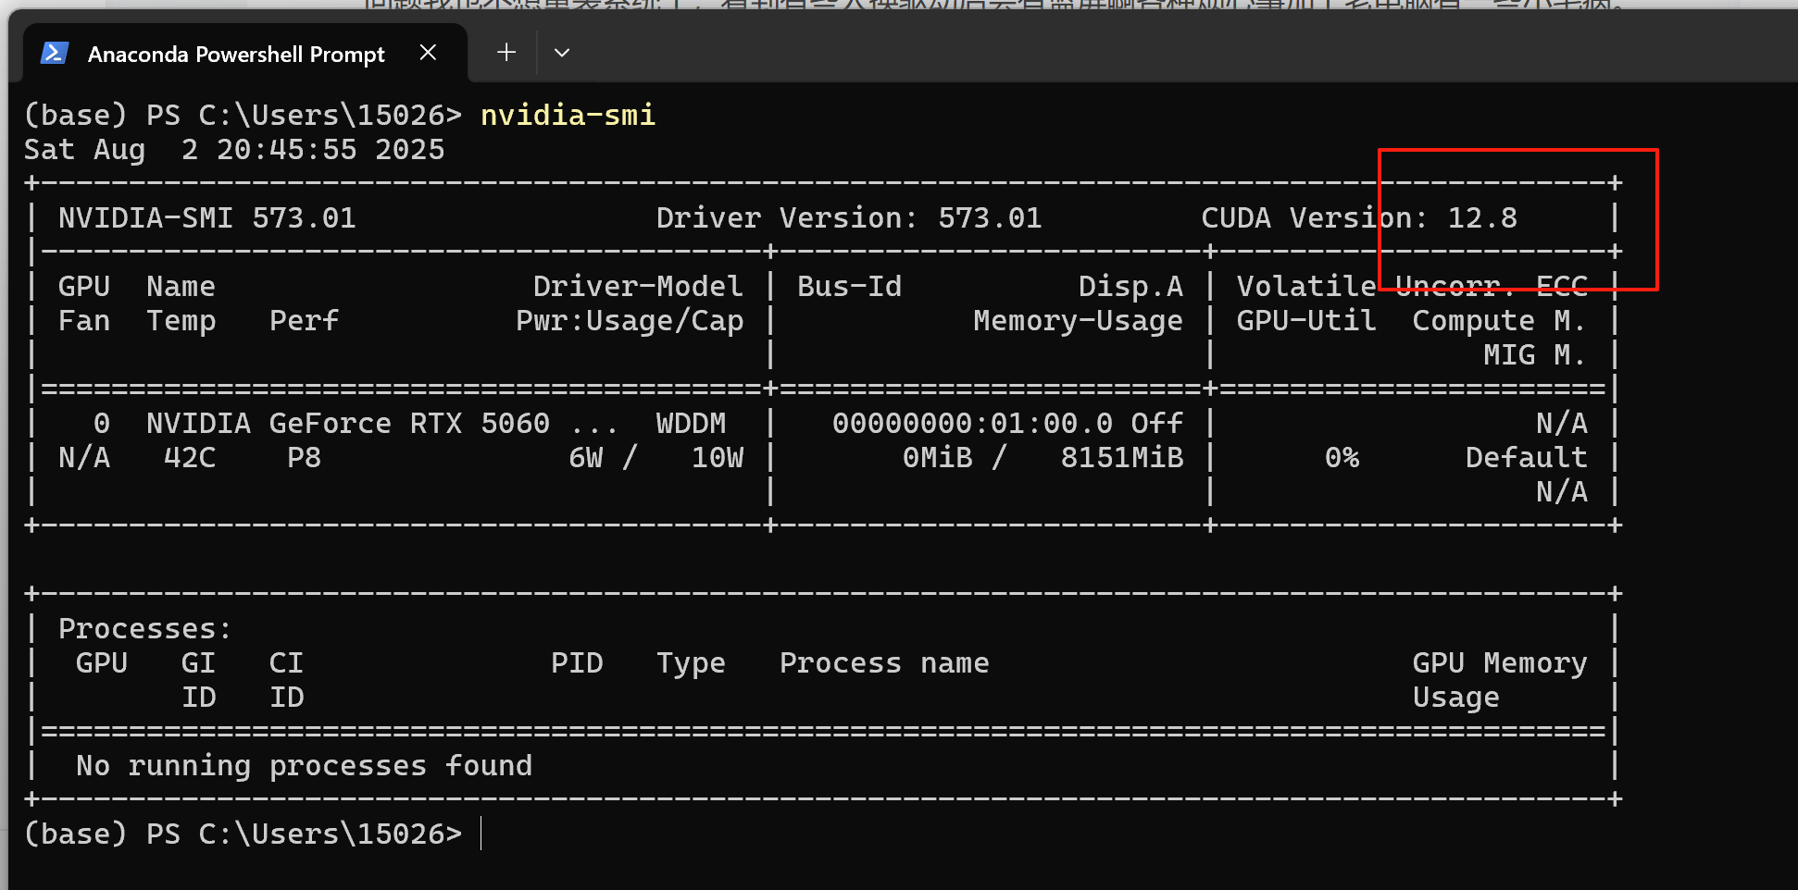1798x890 pixels.
Task: Click Driver Version: 573.01 text
Action: point(849,217)
